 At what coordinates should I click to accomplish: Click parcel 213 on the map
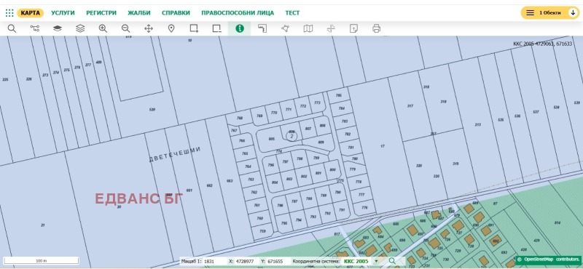(x=478, y=124)
